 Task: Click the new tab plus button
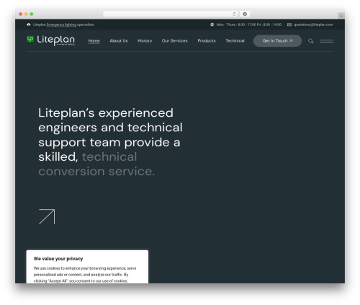coord(341,16)
